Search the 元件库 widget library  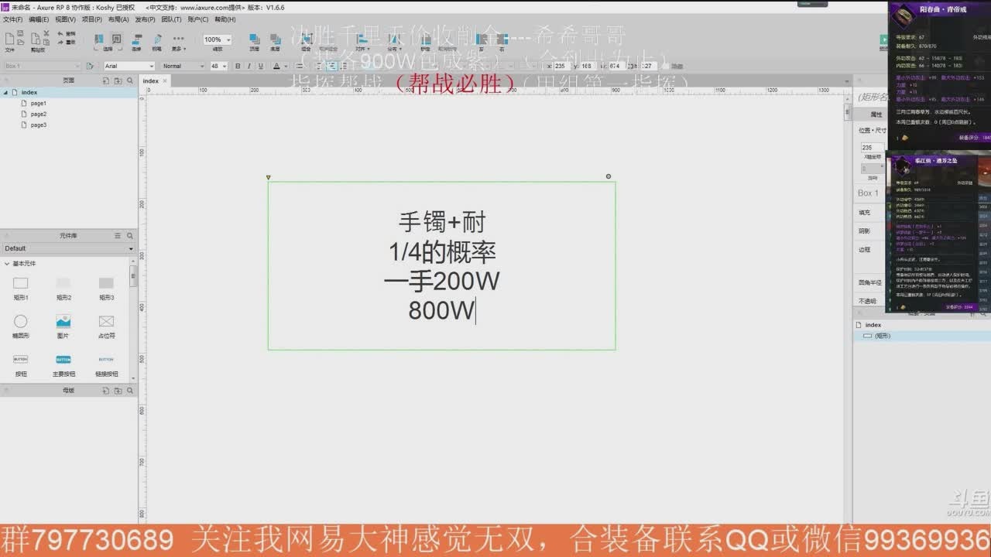[x=130, y=235]
